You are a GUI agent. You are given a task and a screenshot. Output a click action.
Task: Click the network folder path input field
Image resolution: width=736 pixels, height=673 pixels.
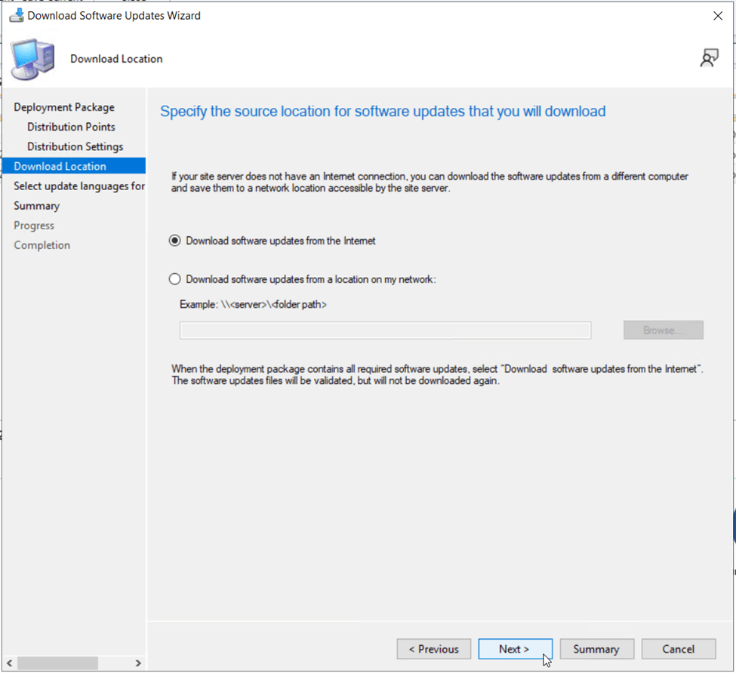(x=385, y=330)
